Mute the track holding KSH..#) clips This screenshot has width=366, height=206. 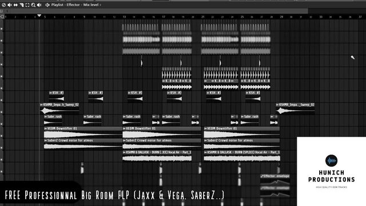tap(2, 100)
